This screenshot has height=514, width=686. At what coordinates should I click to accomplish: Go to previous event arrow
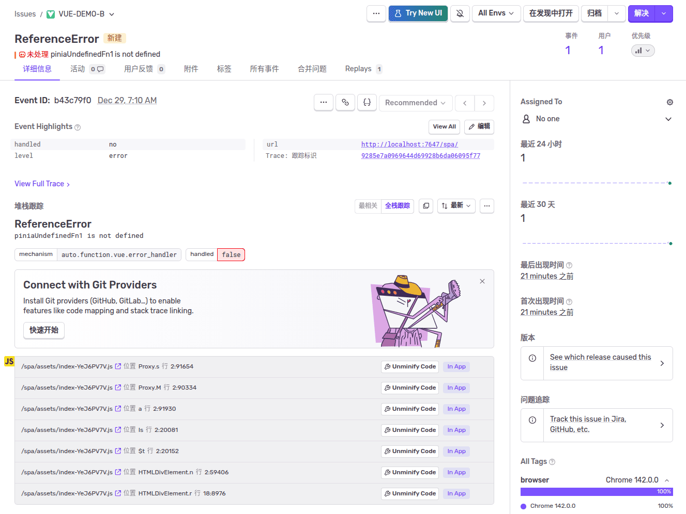coord(465,103)
